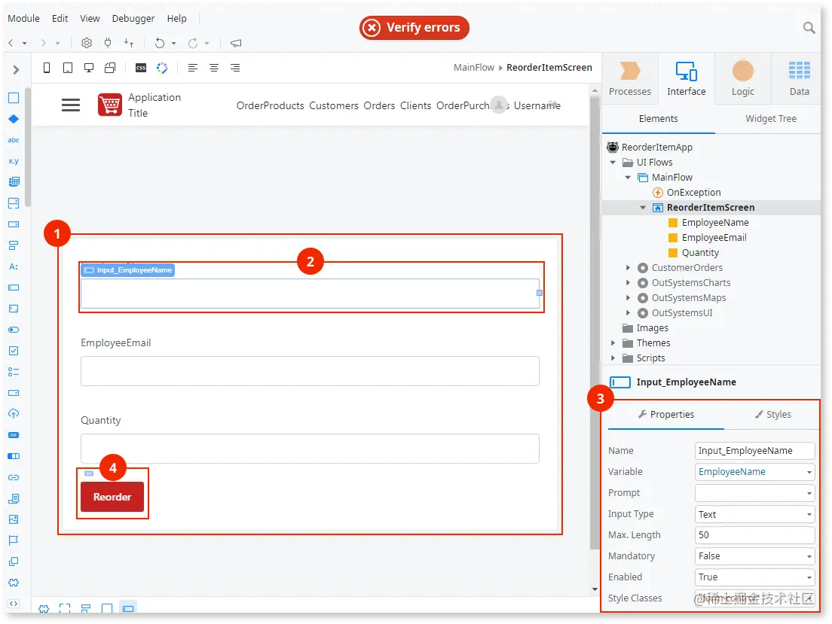Select the x.y Expression widget
This screenshot has height=624, width=832.
(x=14, y=160)
